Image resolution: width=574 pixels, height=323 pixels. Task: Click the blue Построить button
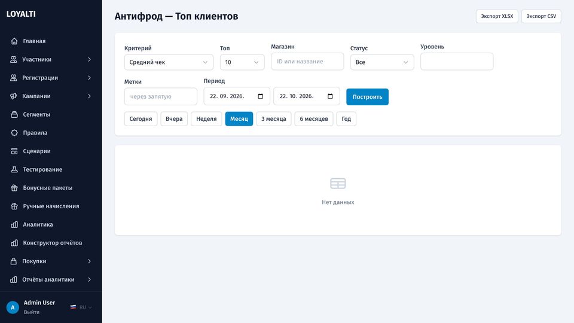click(x=367, y=97)
